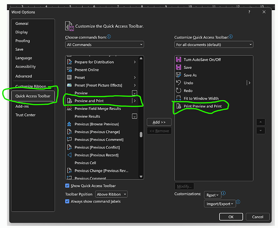The height and width of the screenshot is (228, 278).
Task: Click info icon beside Choose commands from
Action: click(109, 36)
